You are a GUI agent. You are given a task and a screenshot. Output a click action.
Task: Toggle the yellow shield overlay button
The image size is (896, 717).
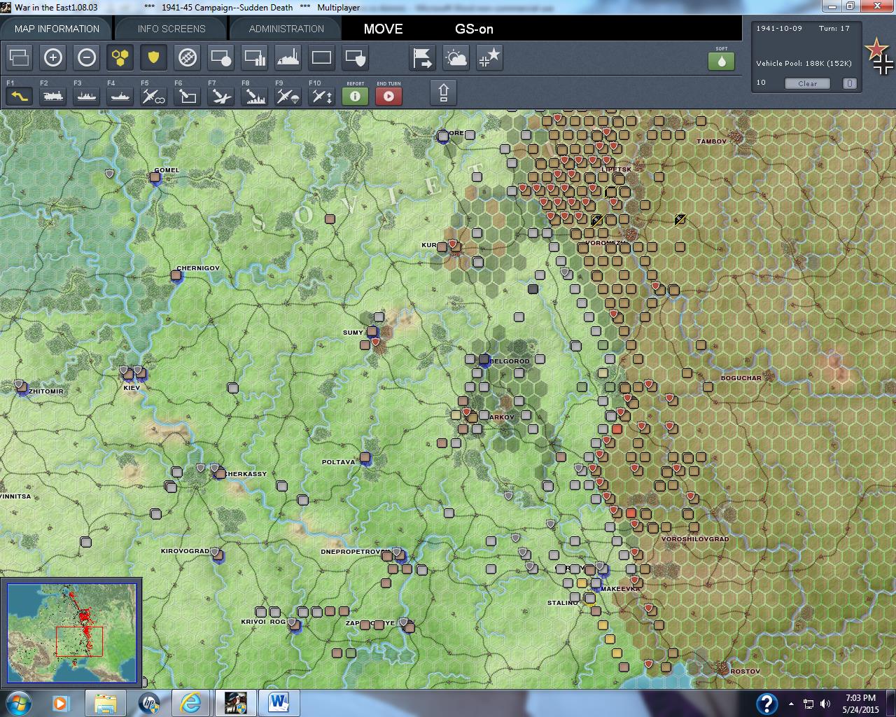click(x=153, y=57)
